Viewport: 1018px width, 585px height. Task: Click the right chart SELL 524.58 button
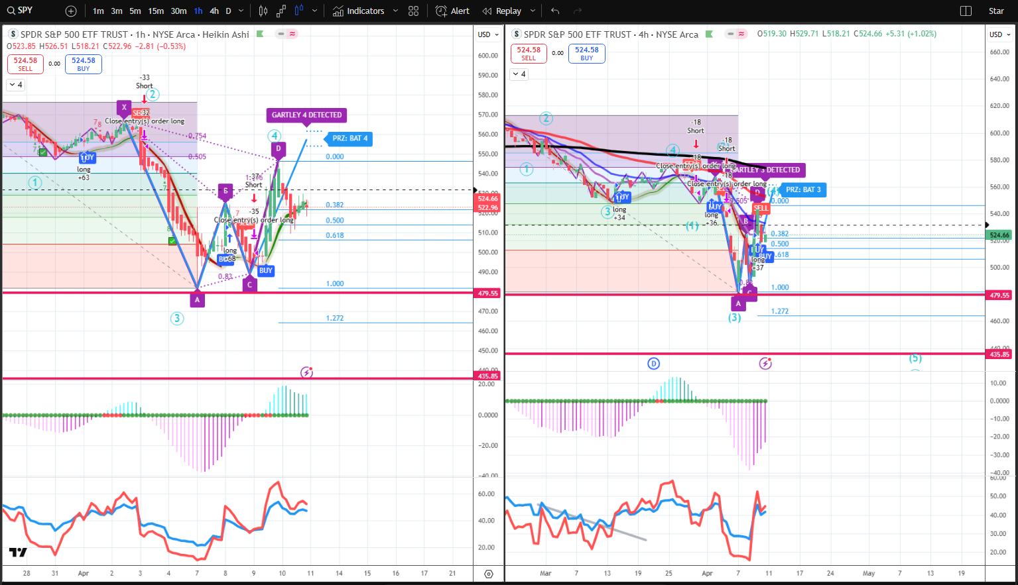(x=529, y=53)
